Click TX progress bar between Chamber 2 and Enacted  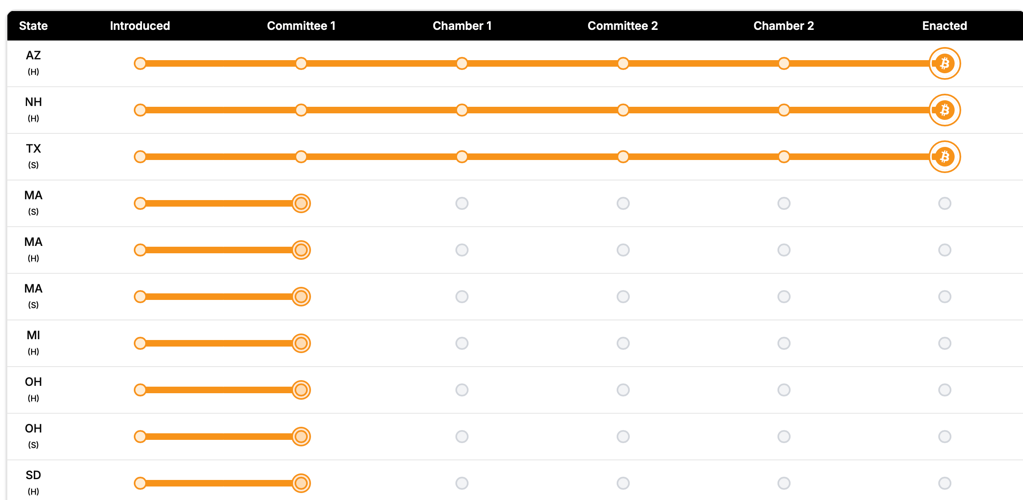click(x=859, y=157)
